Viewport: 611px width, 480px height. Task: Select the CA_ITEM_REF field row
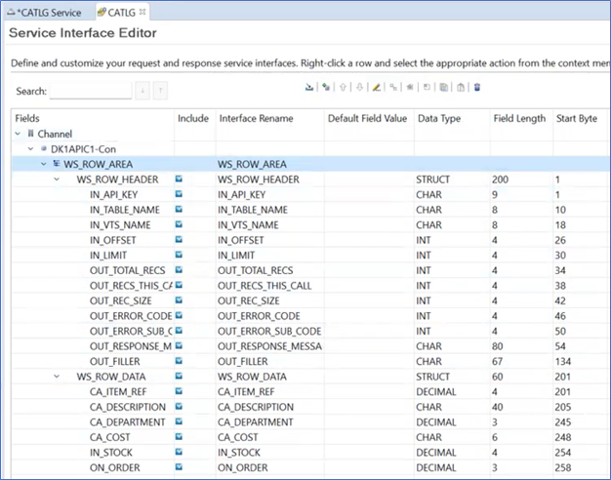[311, 391]
